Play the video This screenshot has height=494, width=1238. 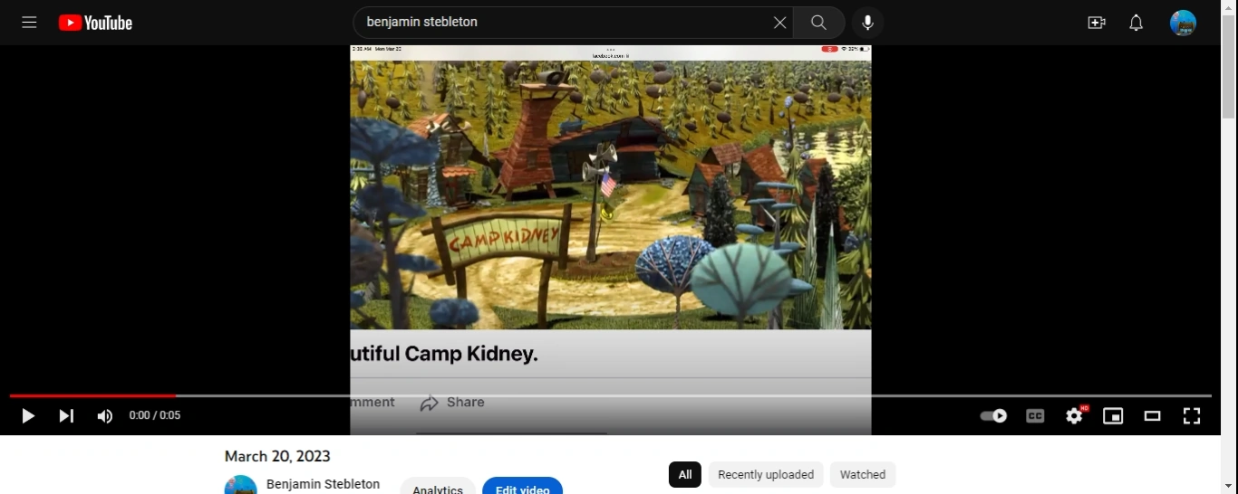pos(28,416)
